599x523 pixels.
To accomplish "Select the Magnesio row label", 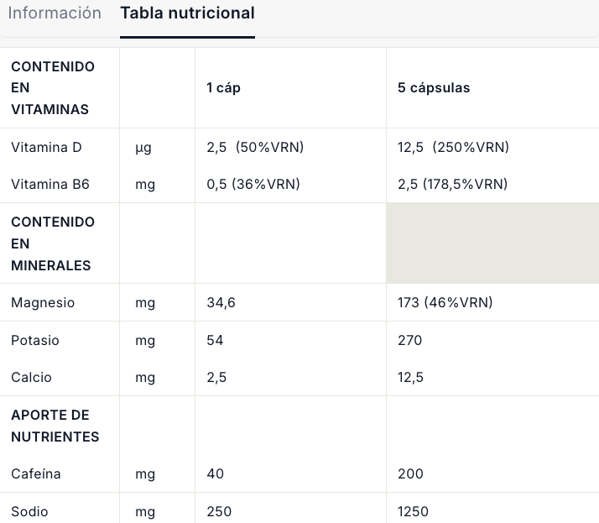I will [43, 303].
